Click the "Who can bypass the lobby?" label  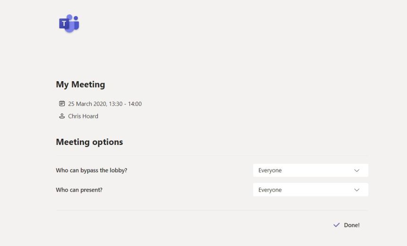[91, 170]
